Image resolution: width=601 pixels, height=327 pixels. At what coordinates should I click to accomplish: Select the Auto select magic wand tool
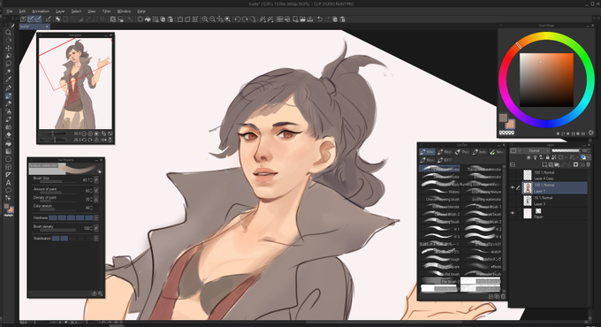tap(8, 72)
